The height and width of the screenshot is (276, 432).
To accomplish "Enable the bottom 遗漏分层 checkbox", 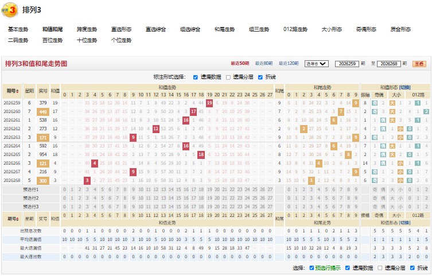I will [380, 268].
